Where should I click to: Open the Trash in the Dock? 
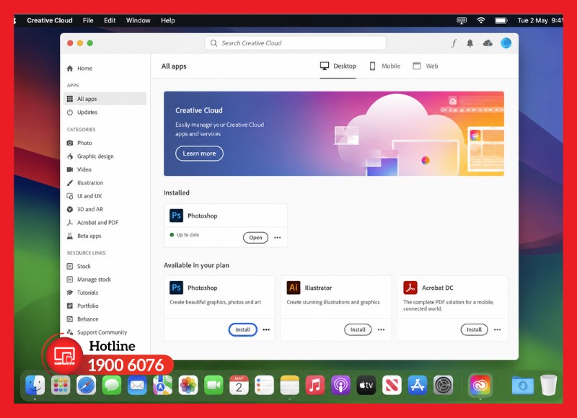549,386
